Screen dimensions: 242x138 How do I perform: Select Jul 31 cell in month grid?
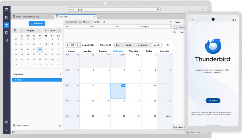(x=118, y=61)
